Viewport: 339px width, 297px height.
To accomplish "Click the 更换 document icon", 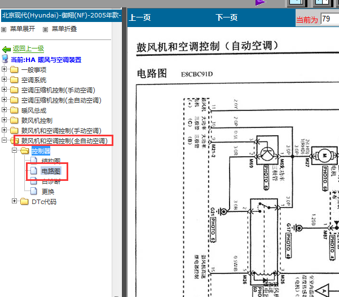I will click(x=34, y=191).
